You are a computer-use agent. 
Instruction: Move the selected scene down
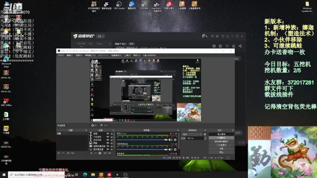point(73,153)
